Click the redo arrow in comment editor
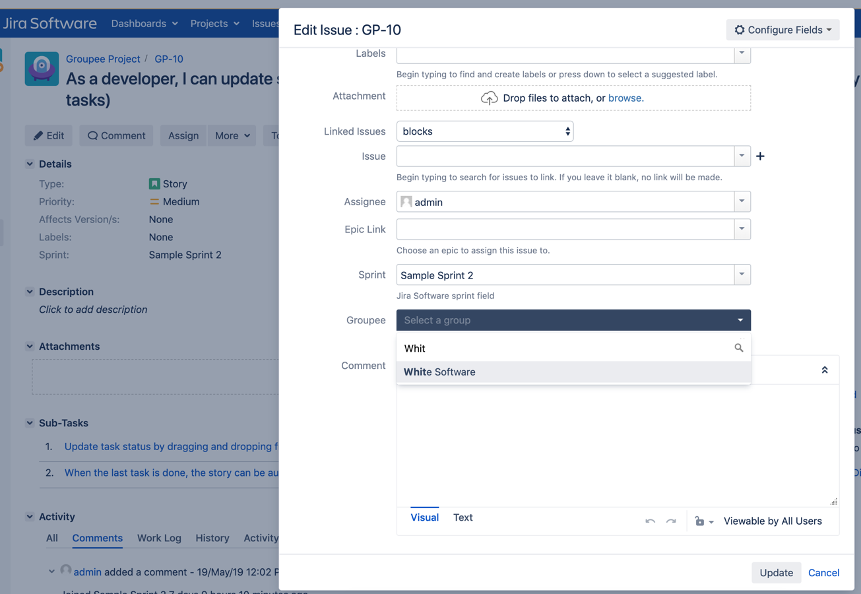The image size is (861, 594). click(671, 521)
